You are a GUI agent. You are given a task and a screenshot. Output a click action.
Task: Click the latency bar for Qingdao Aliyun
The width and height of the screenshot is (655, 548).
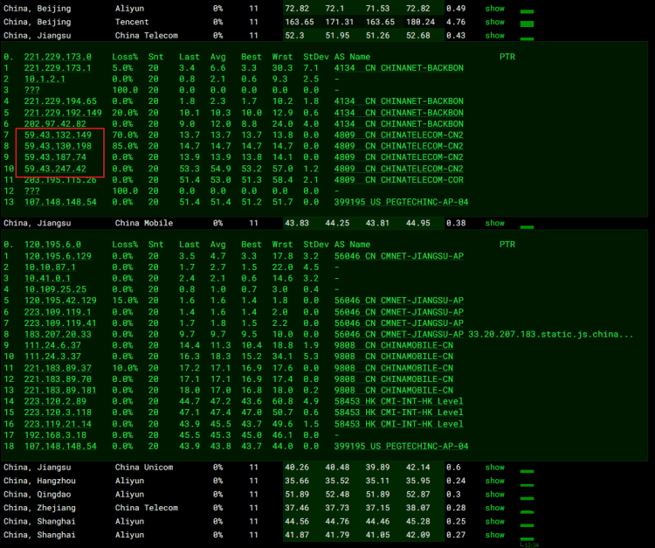click(527, 496)
